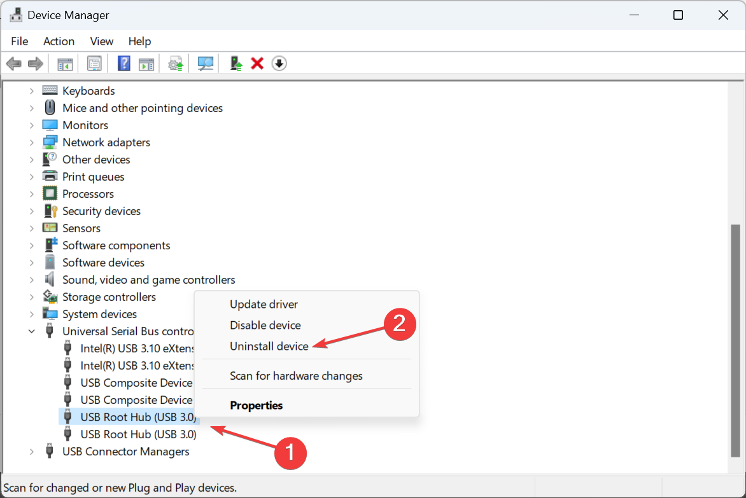The width and height of the screenshot is (746, 498).
Task: Expand the Keyboards category
Action: pos(31,91)
